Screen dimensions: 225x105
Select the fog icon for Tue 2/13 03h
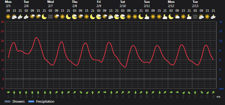[195, 17]
